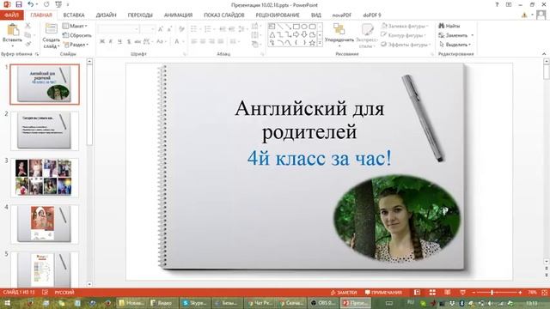Select the star shape in shapes gallery
This screenshot has width=550, height=309.
pyautogui.click(x=312, y=43)
